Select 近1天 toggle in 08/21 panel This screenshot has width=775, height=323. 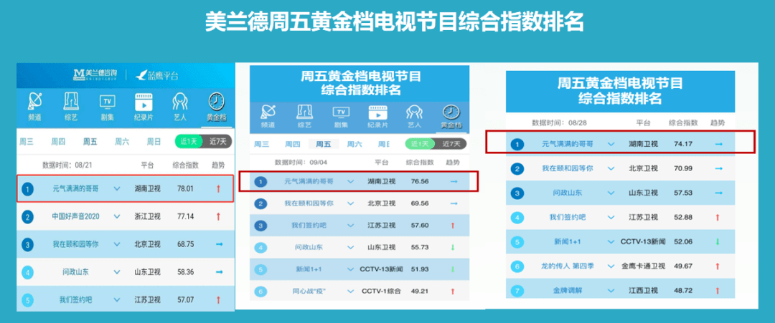click(189, 141)
